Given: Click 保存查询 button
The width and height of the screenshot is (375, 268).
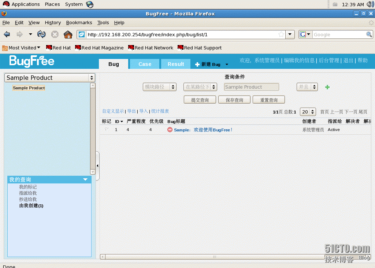Looking at the screenshot, I should pyautogui.click(x=234, y=100).
